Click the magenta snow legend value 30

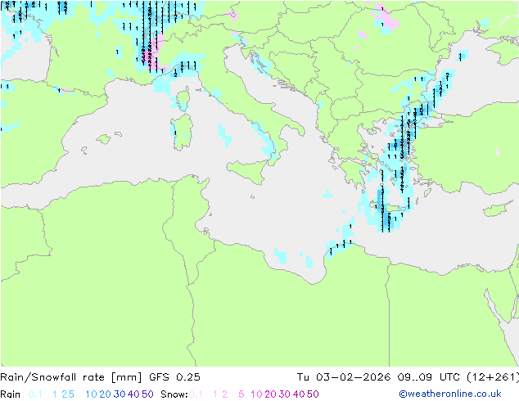285,394
